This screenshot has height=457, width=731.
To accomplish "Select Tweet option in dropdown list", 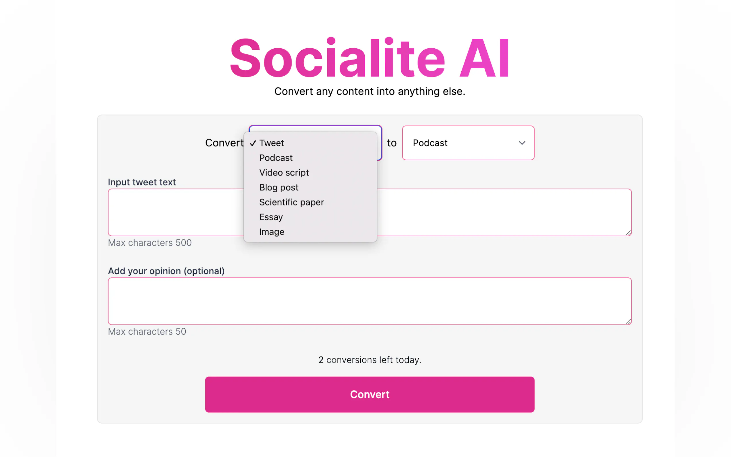I will (x=271, y=143).
